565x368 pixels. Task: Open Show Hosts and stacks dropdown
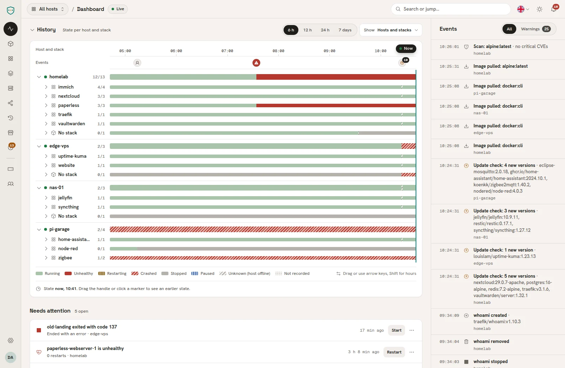(x=391, y=30)
